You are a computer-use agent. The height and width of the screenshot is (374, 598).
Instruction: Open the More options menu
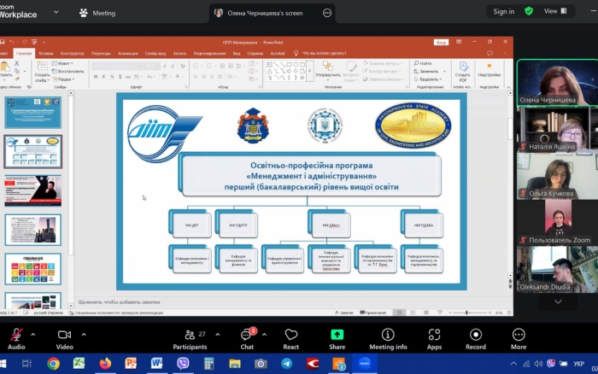click(x=519, y=335)
